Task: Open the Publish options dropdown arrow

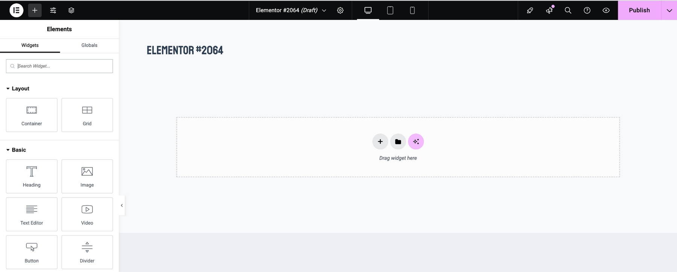Action: [669, 10]
